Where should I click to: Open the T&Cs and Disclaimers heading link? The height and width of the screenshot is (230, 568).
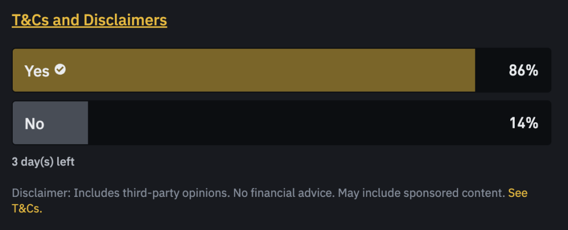click(89, 20)
